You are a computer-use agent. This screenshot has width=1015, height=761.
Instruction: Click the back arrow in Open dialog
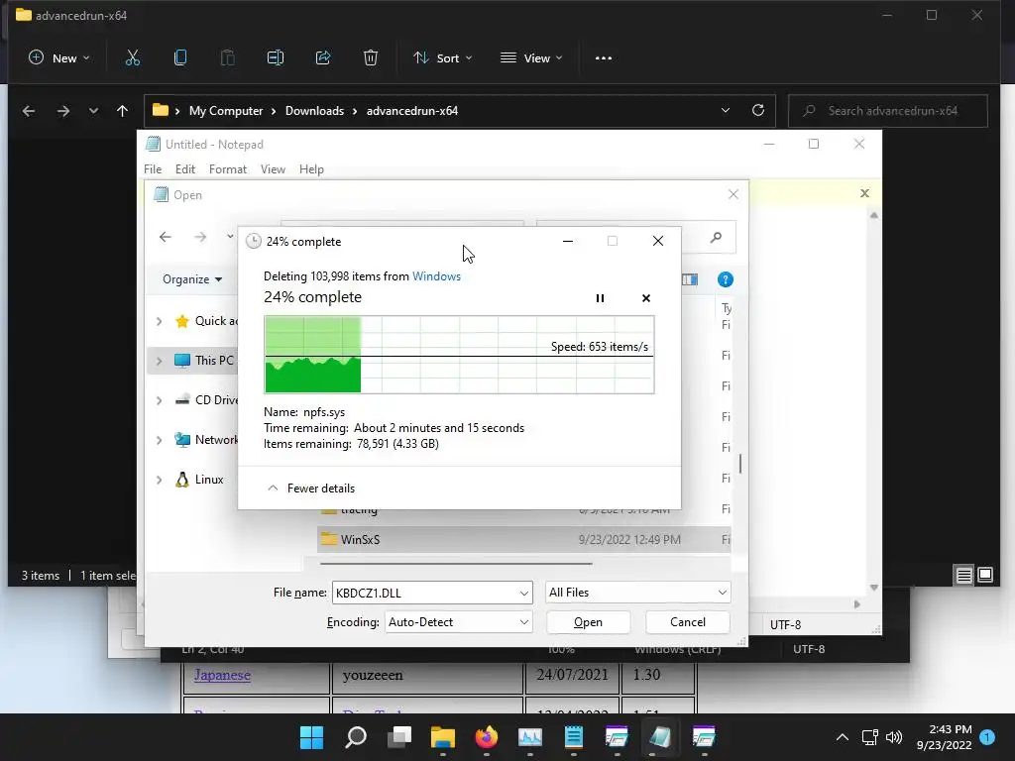(x=166, y=238)
